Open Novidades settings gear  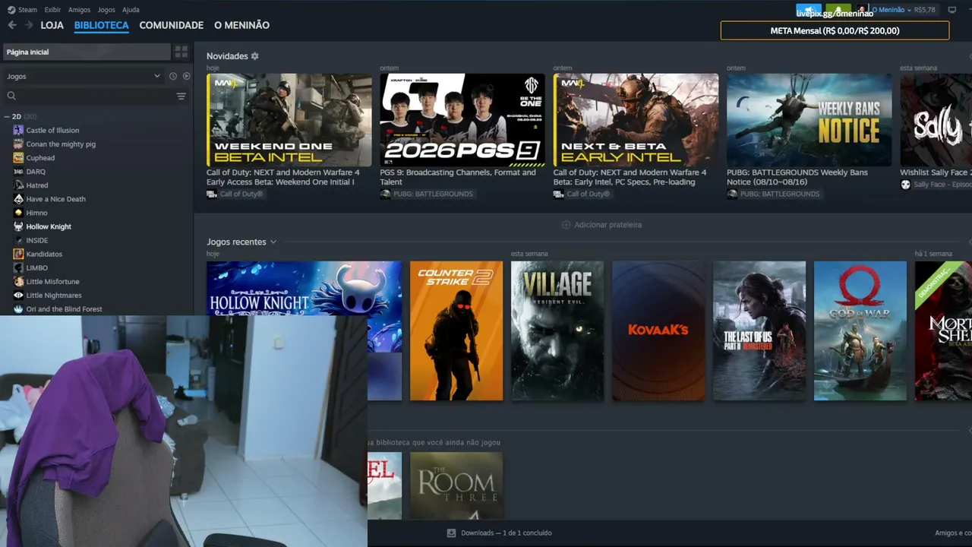pos(255,56)
